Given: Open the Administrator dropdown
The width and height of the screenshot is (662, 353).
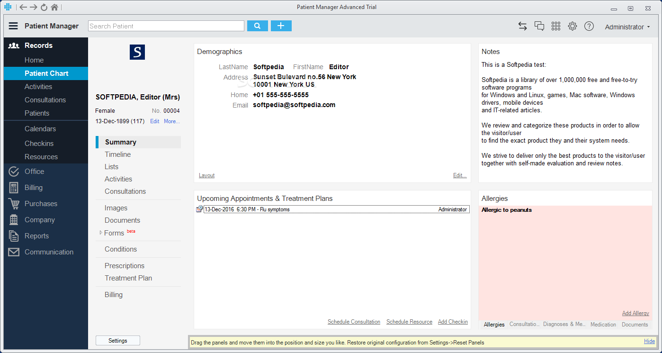Looking at the screenshot, I should pyautogui.click(x=627, y=27).
